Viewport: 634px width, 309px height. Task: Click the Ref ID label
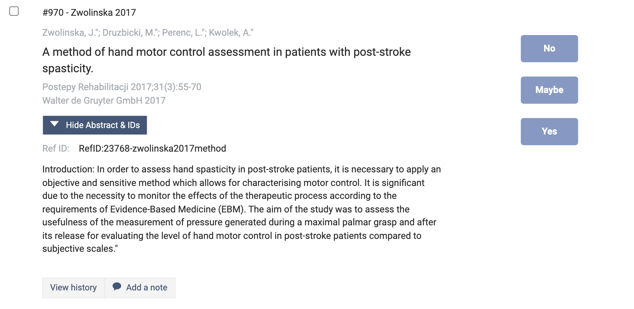pyautogui.click(x=56, y=148)
